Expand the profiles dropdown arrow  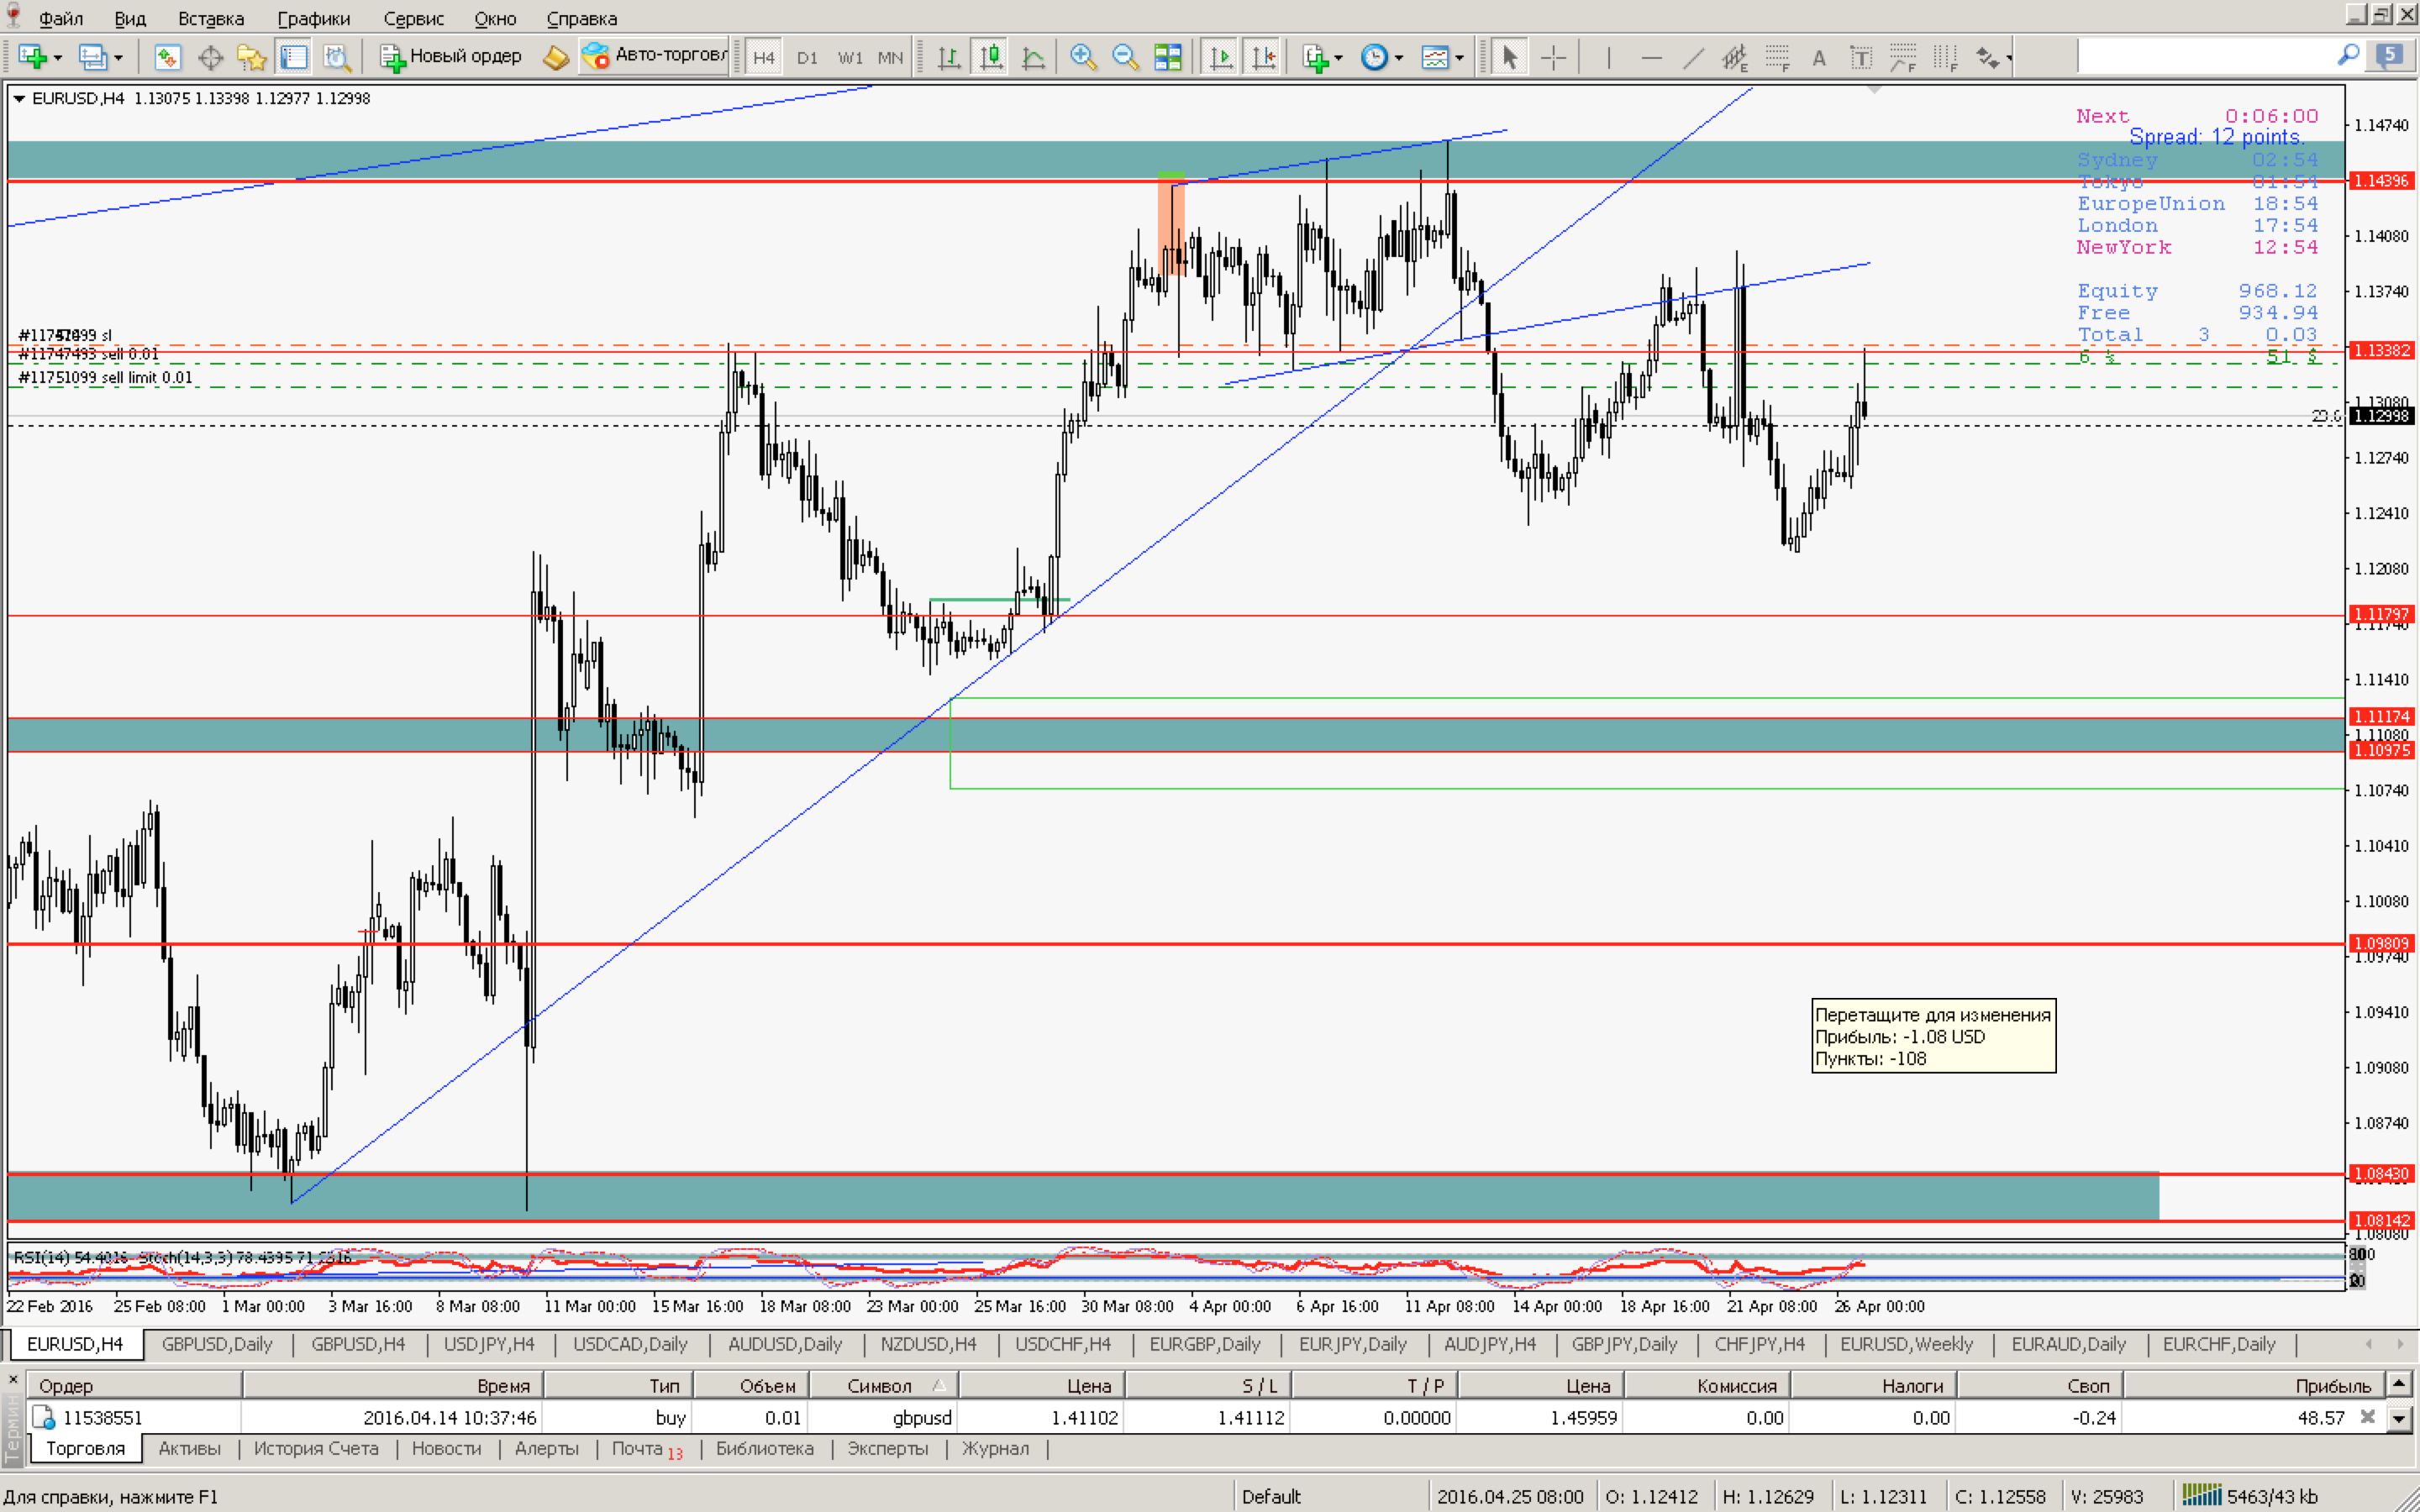118,58
